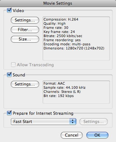Open the Sound Settings button
This screenshot has height=142, width=116.
[25, 84]
